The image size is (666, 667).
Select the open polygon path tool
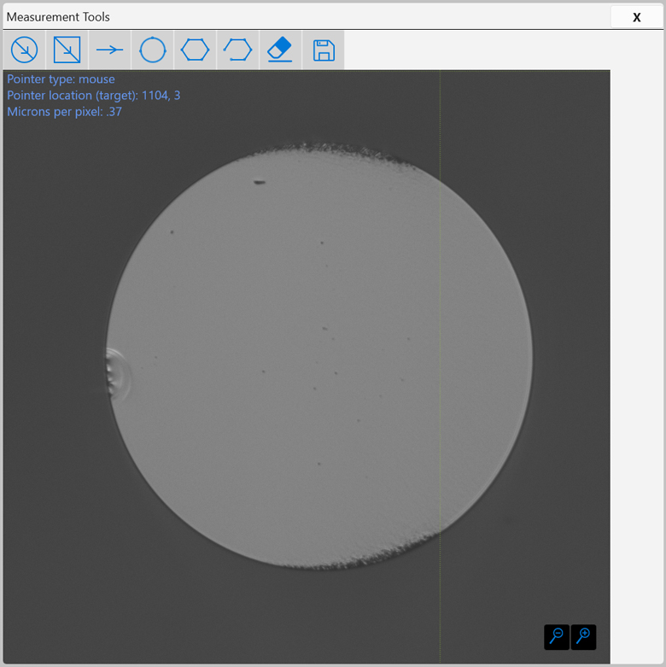[x=238, y=50]
